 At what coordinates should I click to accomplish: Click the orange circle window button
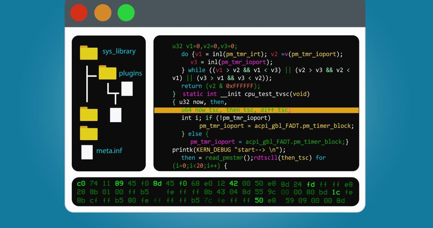103,13
